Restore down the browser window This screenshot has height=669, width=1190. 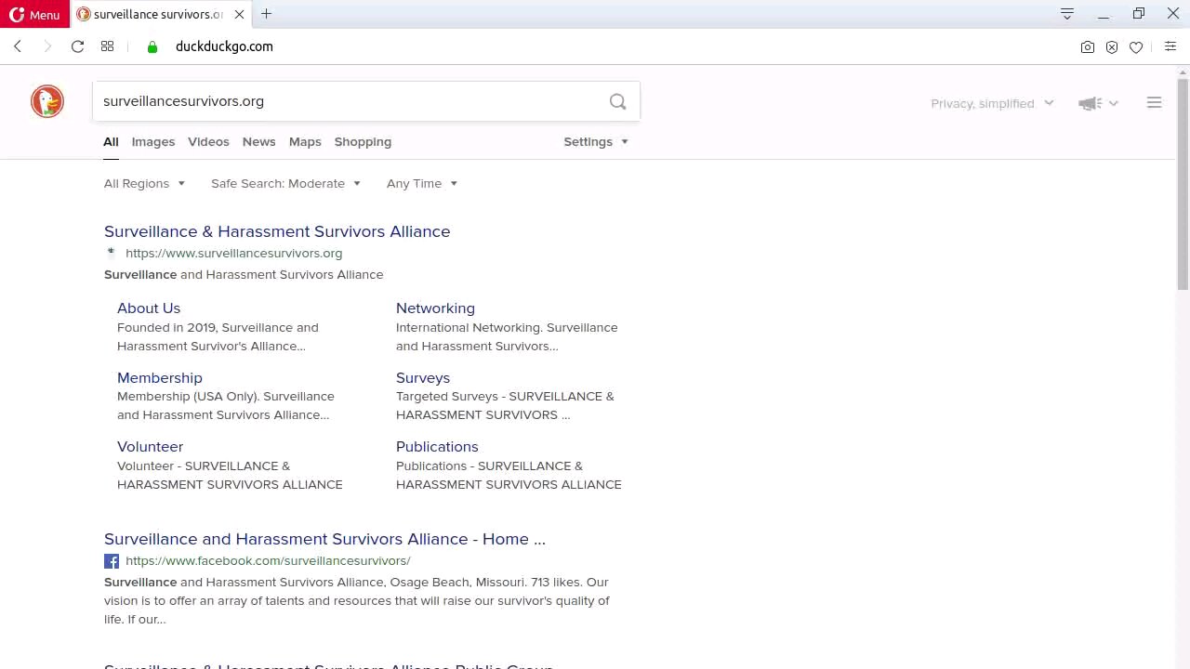pyautogui.click(x=1139, y=14)
